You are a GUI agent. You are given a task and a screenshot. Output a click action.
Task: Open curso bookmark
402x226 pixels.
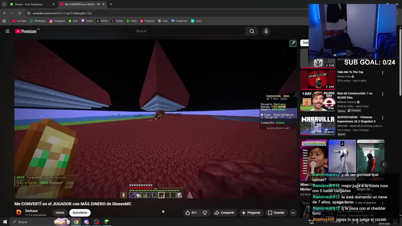click(x=196, y=21)
